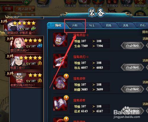Click the upgrade arrow badge on armor icon
The width and height of the screenshot is (148, 122).
(66, 76)
